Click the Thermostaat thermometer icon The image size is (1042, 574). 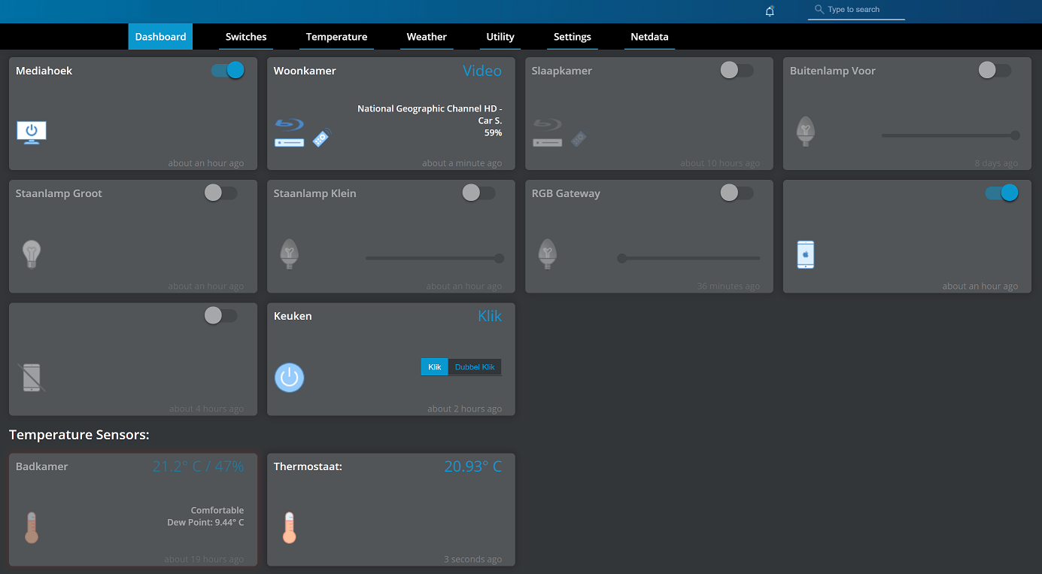[289, 527]
